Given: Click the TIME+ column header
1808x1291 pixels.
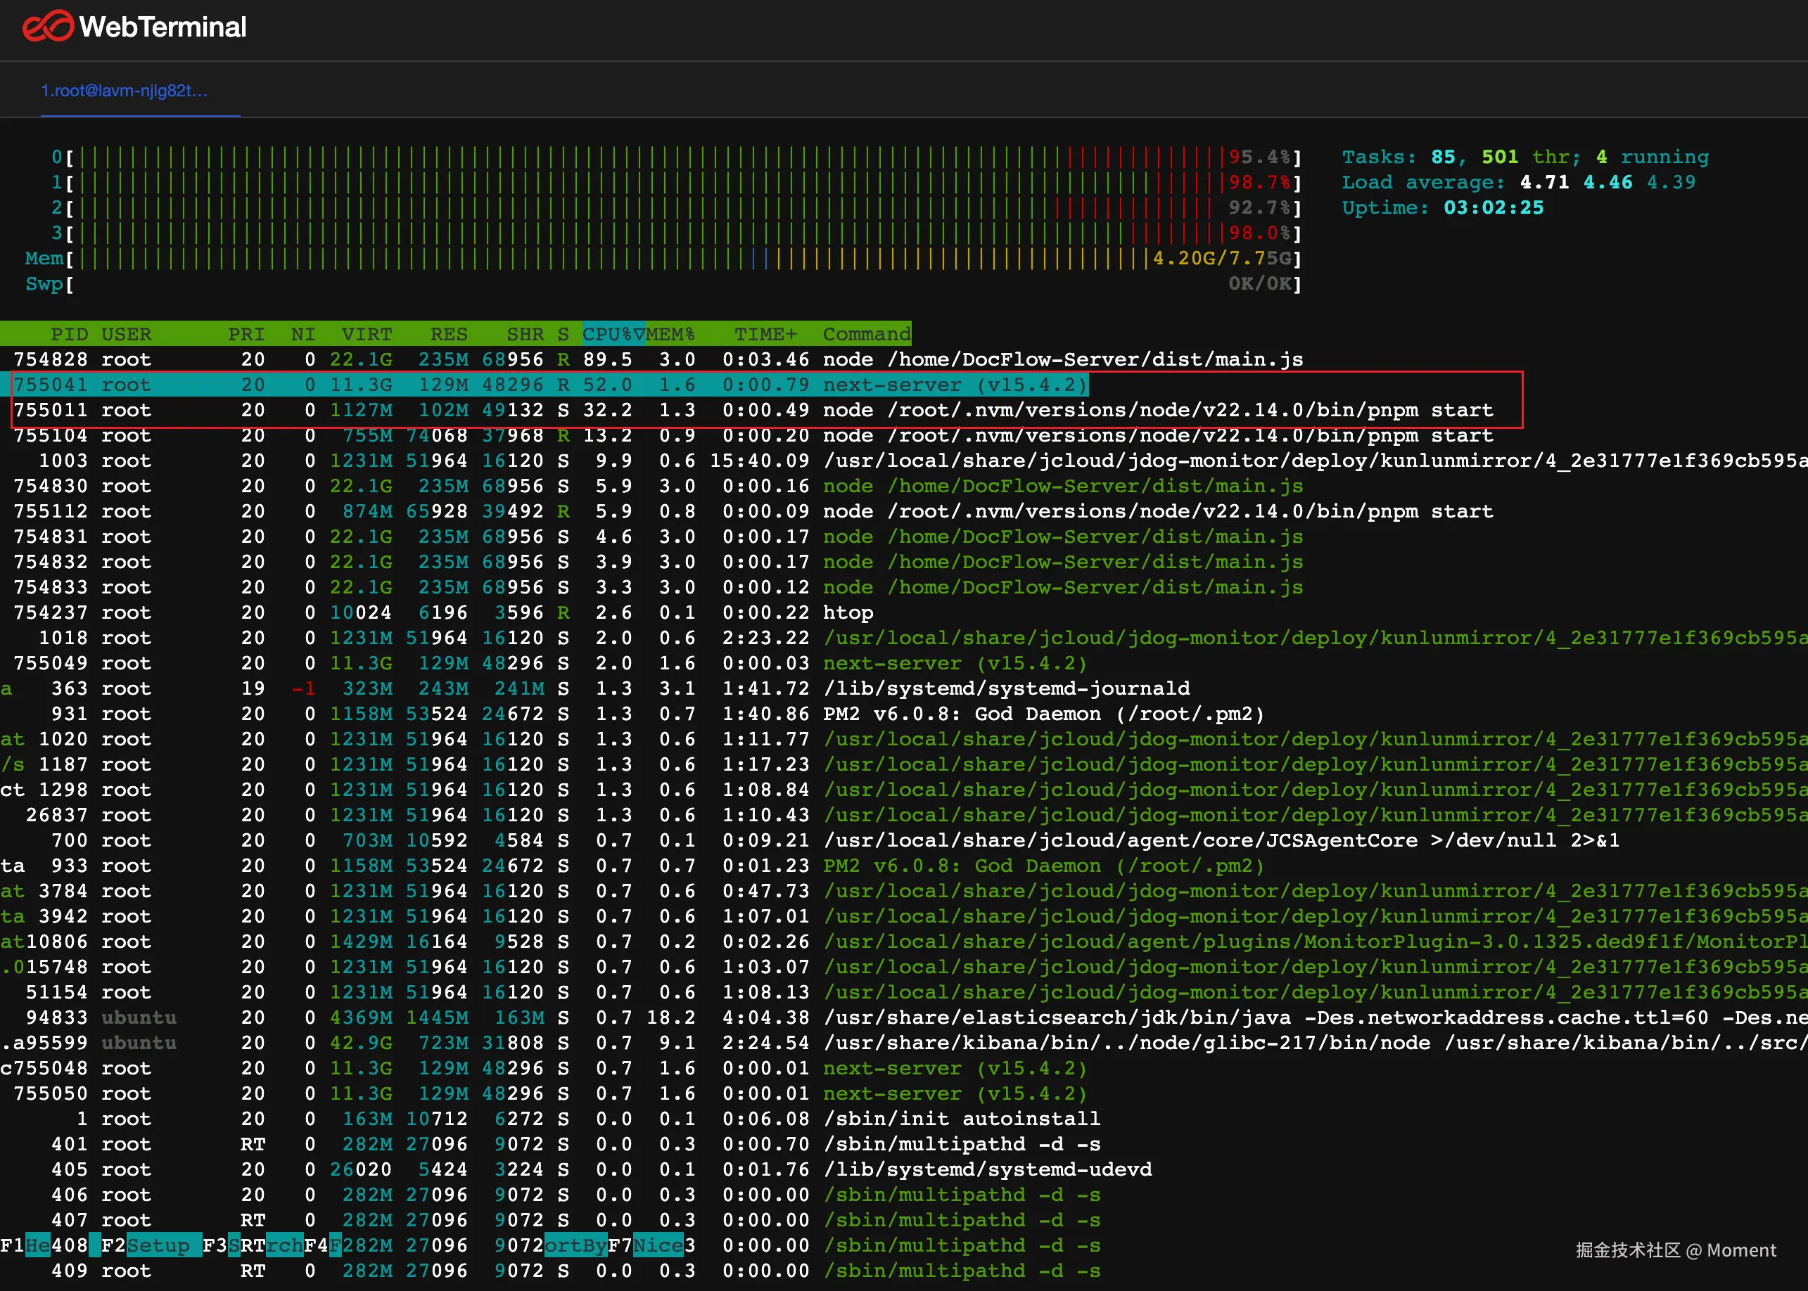Looking at the screenshot, I should click(765, 334).
